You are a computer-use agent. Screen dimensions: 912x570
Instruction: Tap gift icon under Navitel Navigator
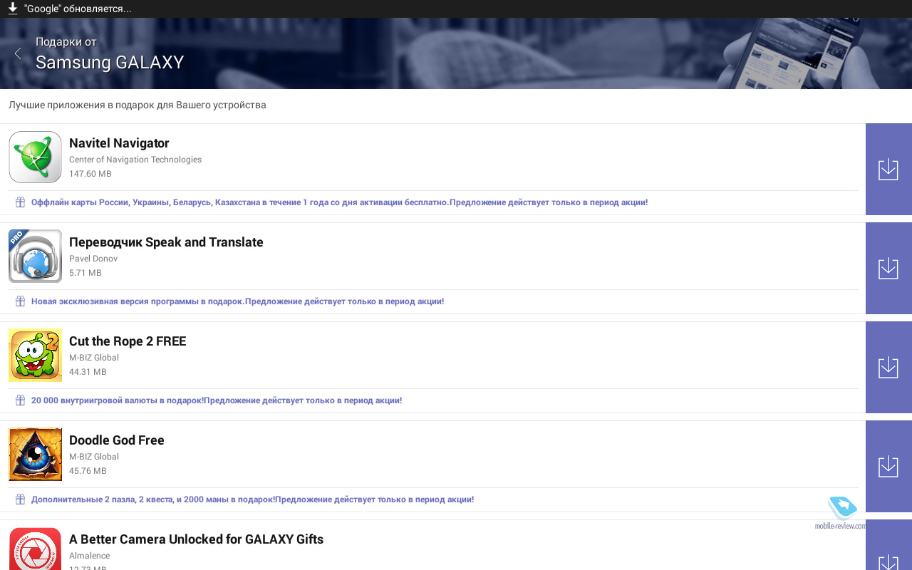coord(21,202)
